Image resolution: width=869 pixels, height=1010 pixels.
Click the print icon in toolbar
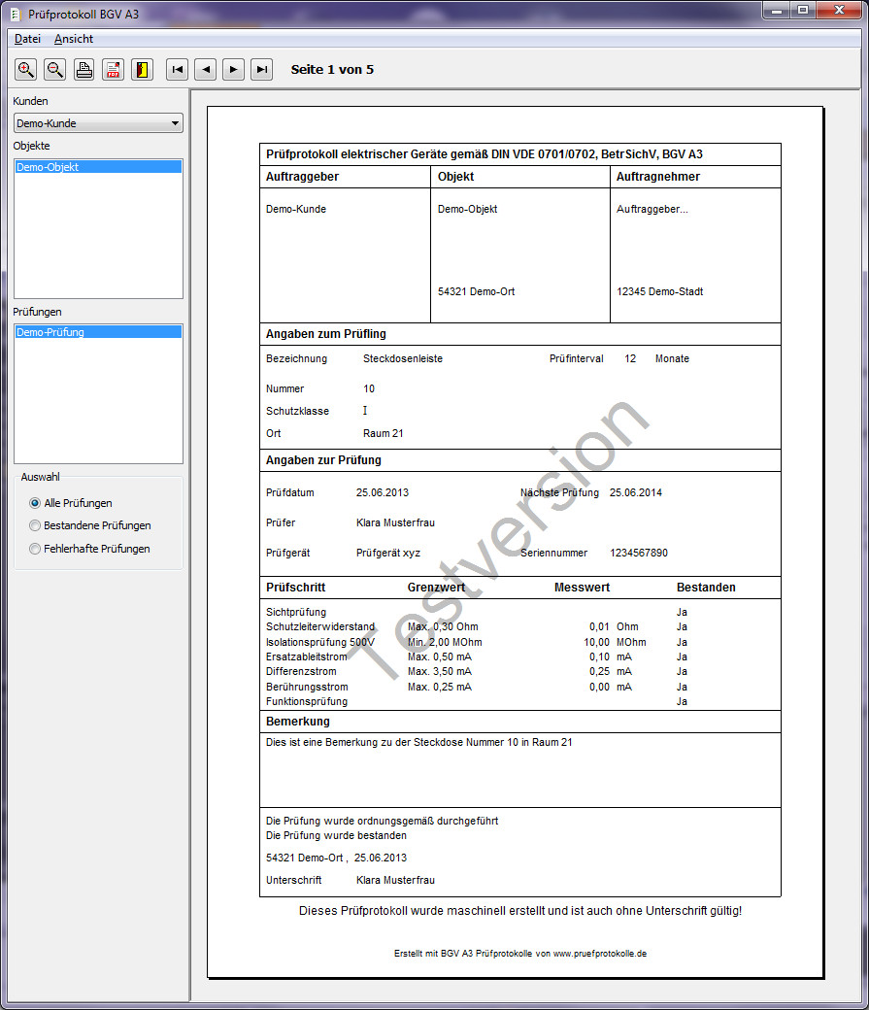coord(84,70)
